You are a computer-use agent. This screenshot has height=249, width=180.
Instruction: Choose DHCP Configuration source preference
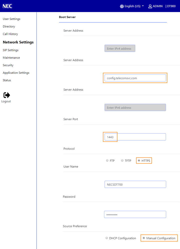tap(106, 238)
